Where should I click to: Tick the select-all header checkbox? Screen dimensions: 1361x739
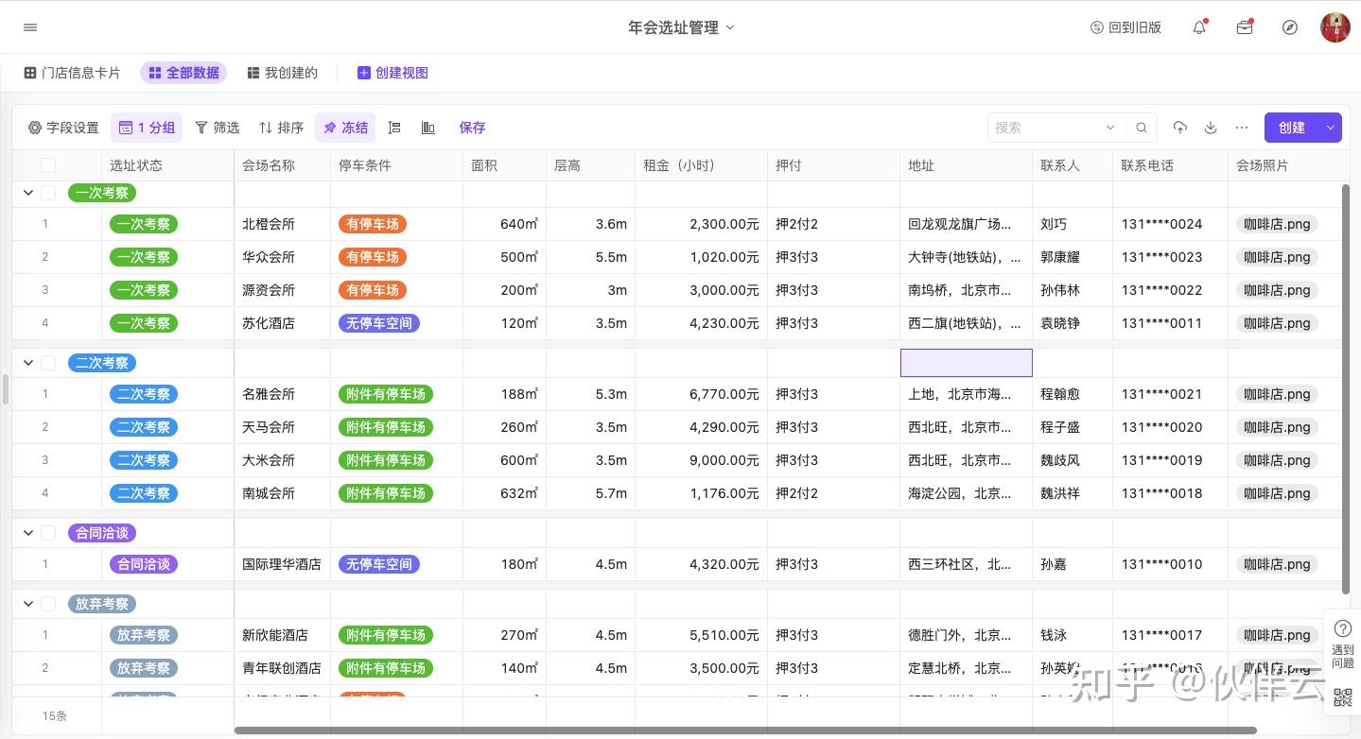pos(48,165)
